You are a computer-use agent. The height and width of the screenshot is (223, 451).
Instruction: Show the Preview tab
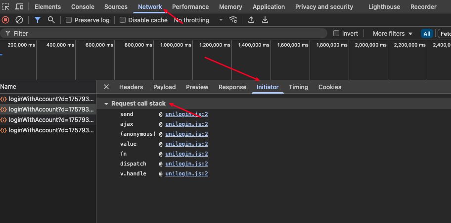197,87
